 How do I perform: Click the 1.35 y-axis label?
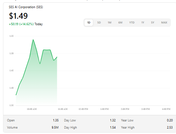12,105
